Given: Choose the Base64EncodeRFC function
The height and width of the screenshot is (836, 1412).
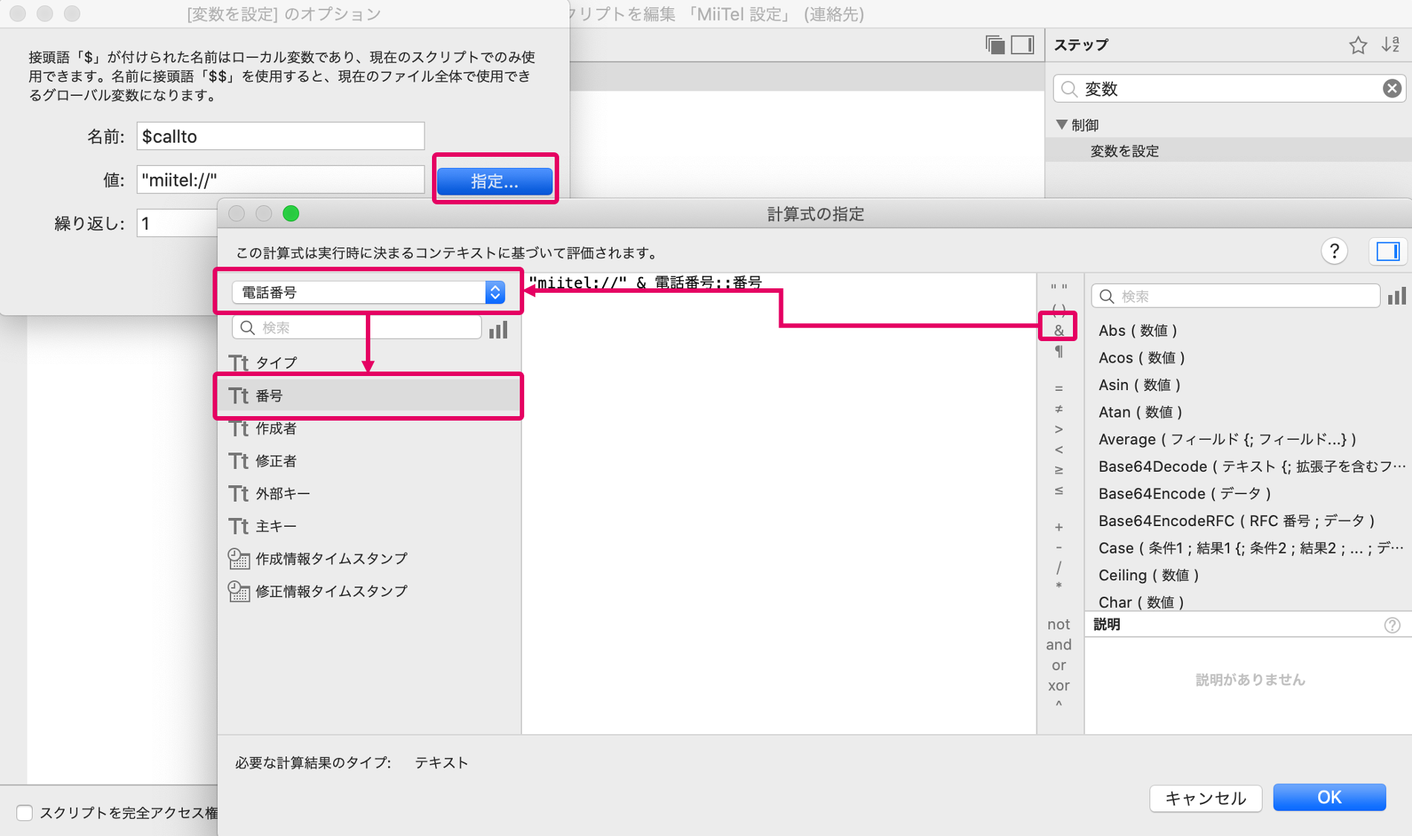Looking at the screenshot, I should [1237, 521].
